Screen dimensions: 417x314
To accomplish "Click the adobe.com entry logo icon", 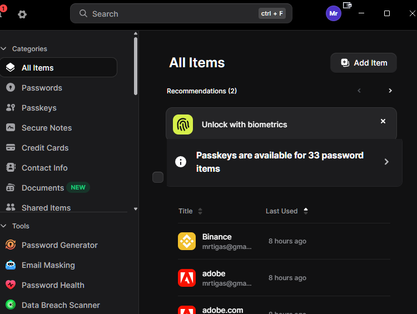I will [187, 310].
